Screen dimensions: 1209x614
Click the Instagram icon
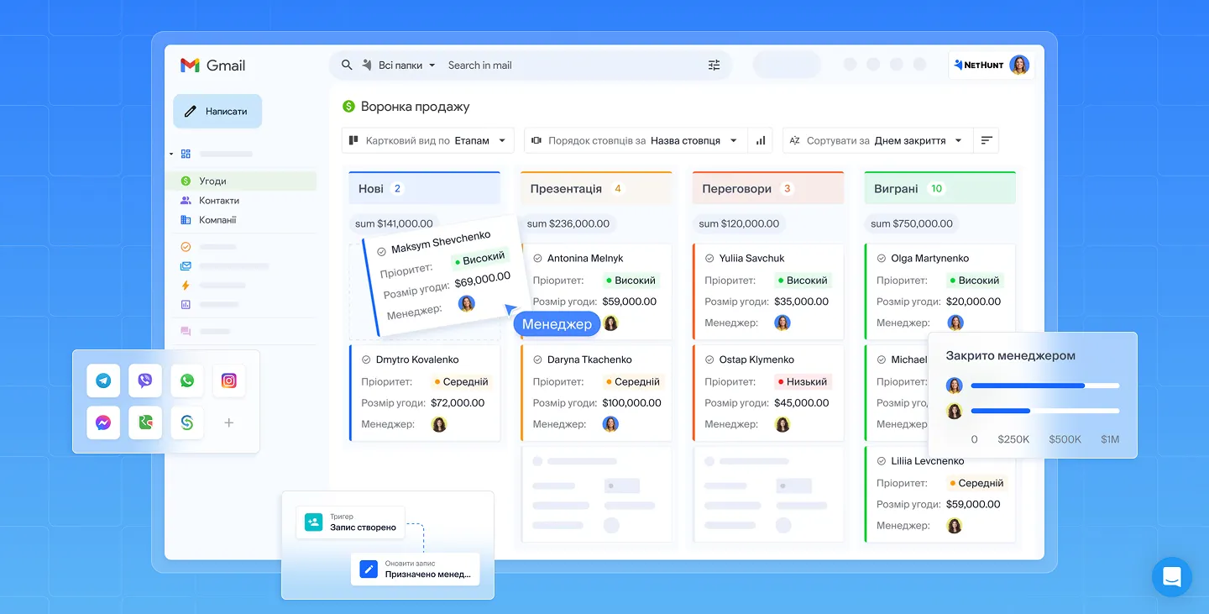tap(228, 380)
